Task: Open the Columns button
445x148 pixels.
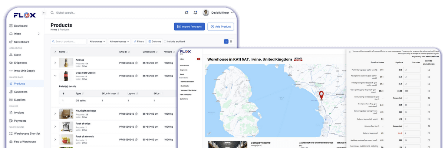Action: pyautogui.click(x=155, y=41)
